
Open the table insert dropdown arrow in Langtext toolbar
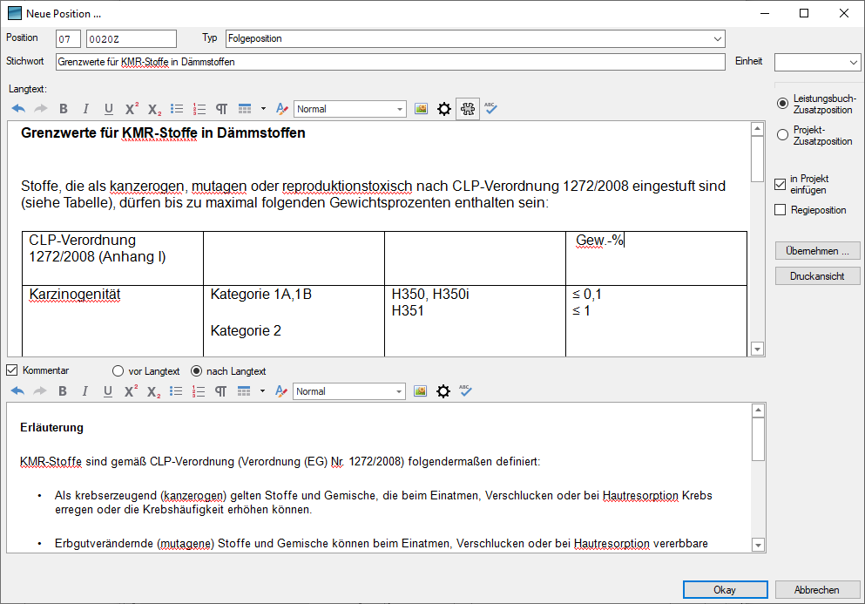(263, 109)
